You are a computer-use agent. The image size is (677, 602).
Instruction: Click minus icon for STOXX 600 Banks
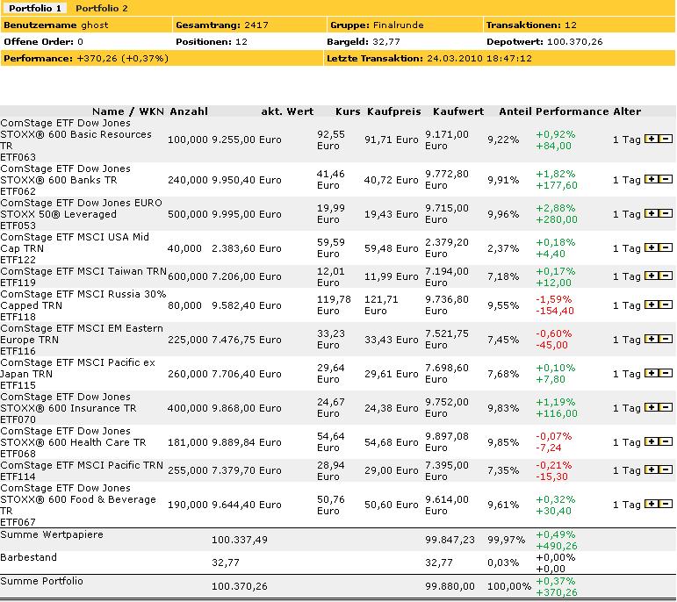click(x=666, y=179)
